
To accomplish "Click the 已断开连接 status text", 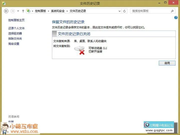I will (x=95, y=51).
